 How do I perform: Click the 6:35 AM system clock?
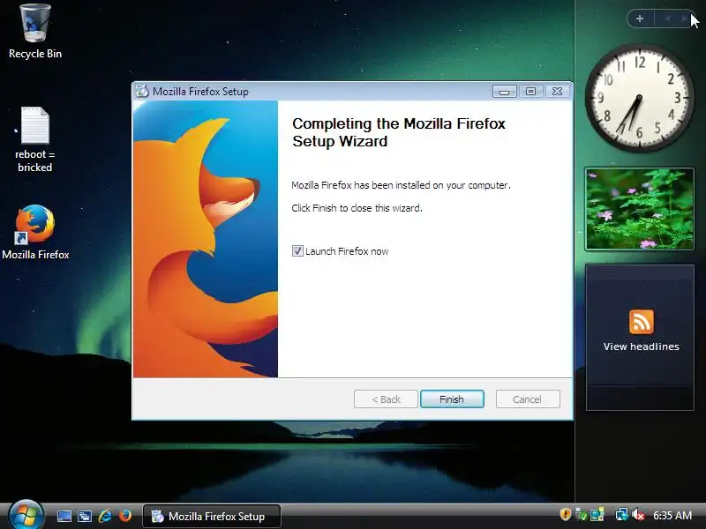click(x=672, y=515)
